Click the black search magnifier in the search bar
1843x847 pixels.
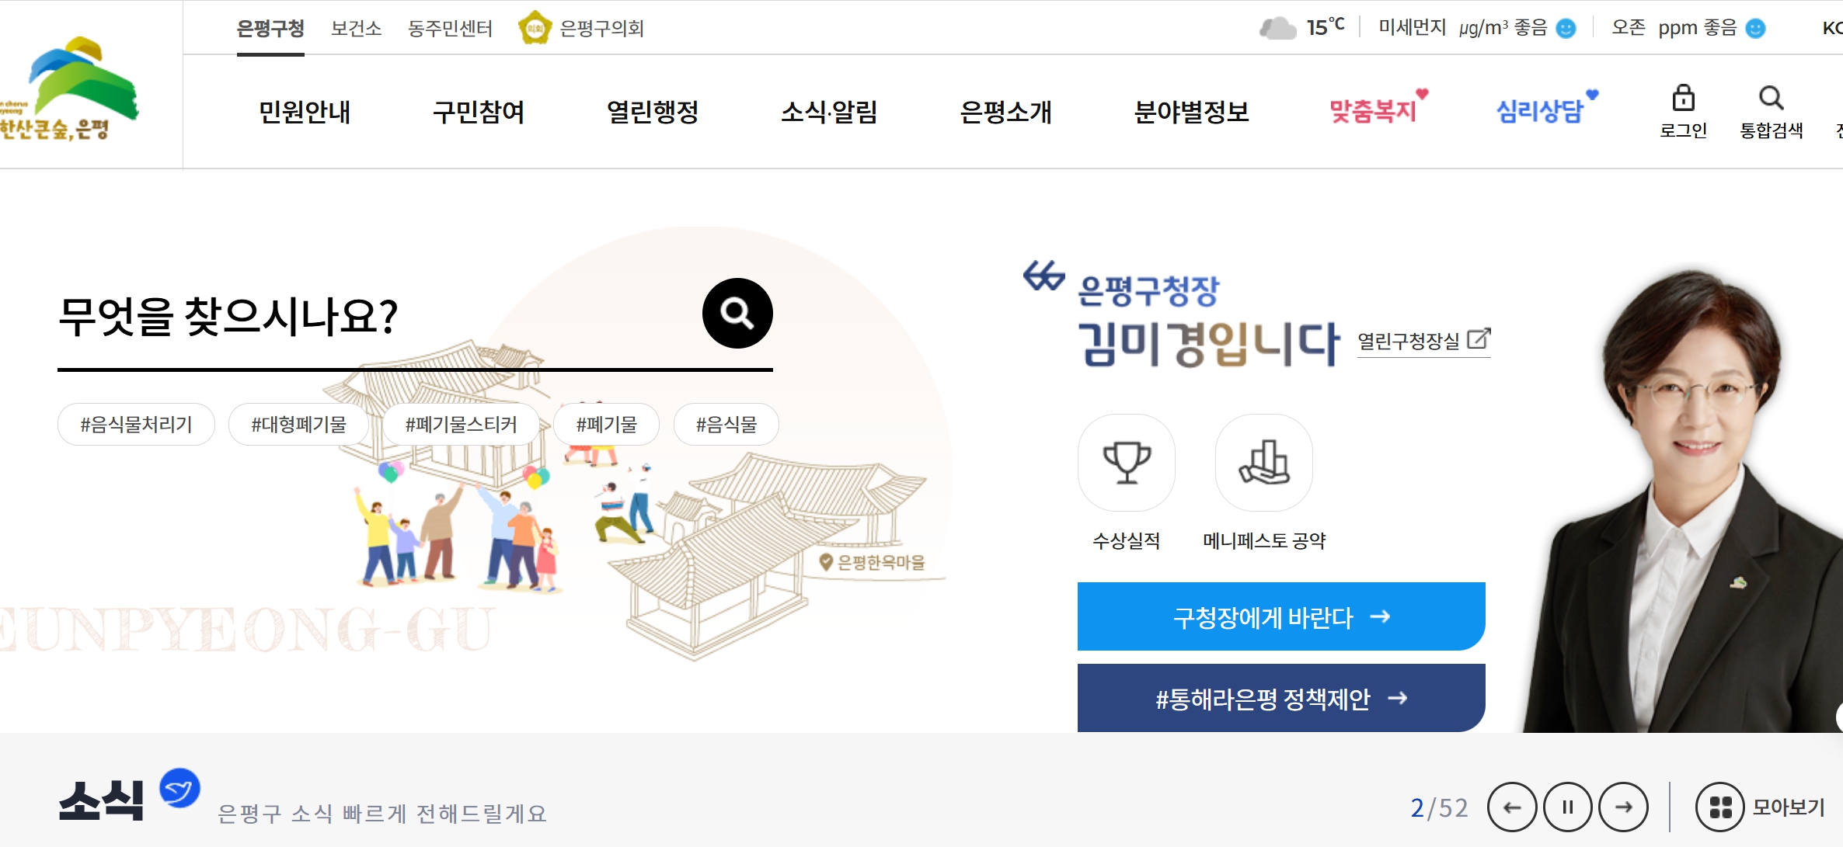[737, 313]
